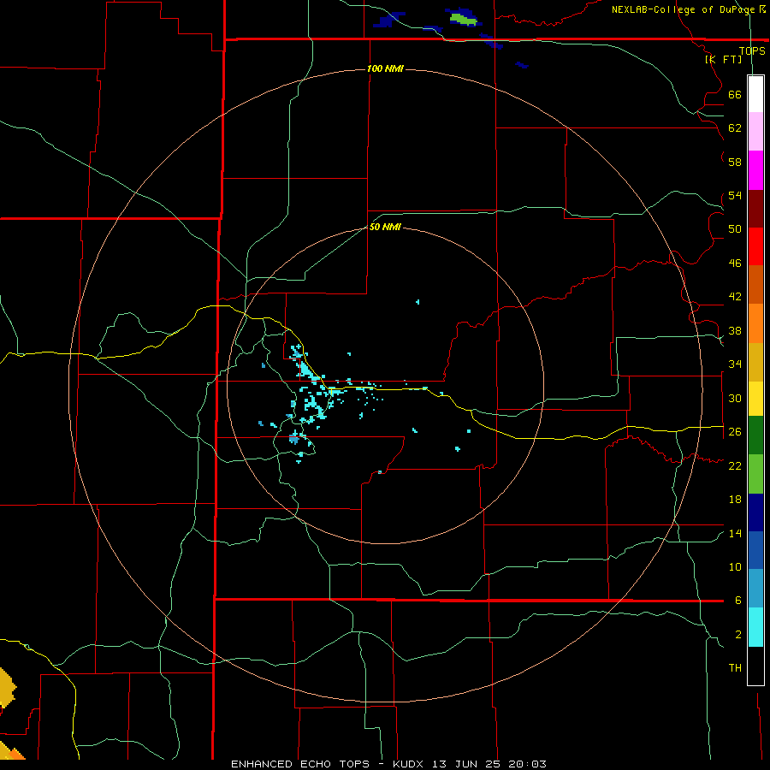Click the legend value "50"
770x770 pixels.
pos(735,229)
